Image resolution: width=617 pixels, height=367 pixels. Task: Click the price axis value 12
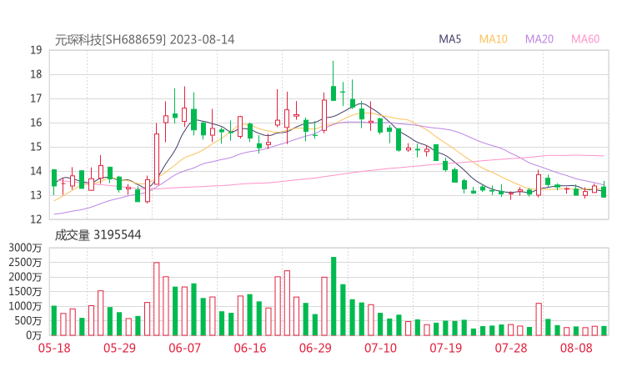(x=36, y=219)
